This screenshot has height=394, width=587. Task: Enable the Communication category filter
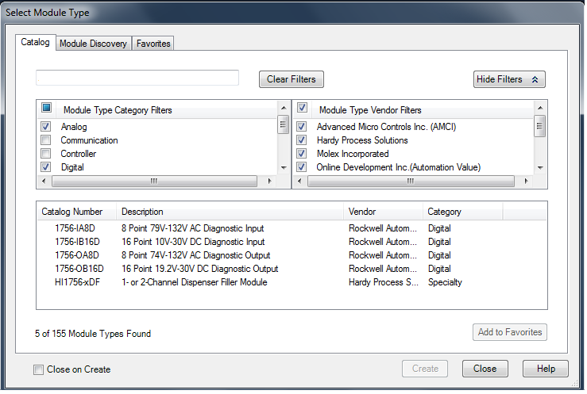tap(46, 140)
